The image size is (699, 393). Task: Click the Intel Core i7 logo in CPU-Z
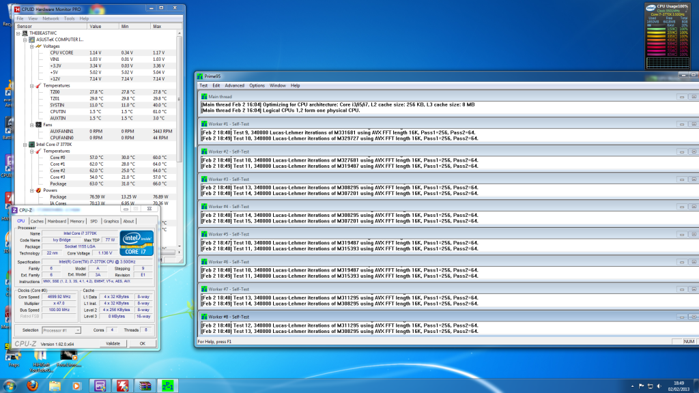coord(137,243)
